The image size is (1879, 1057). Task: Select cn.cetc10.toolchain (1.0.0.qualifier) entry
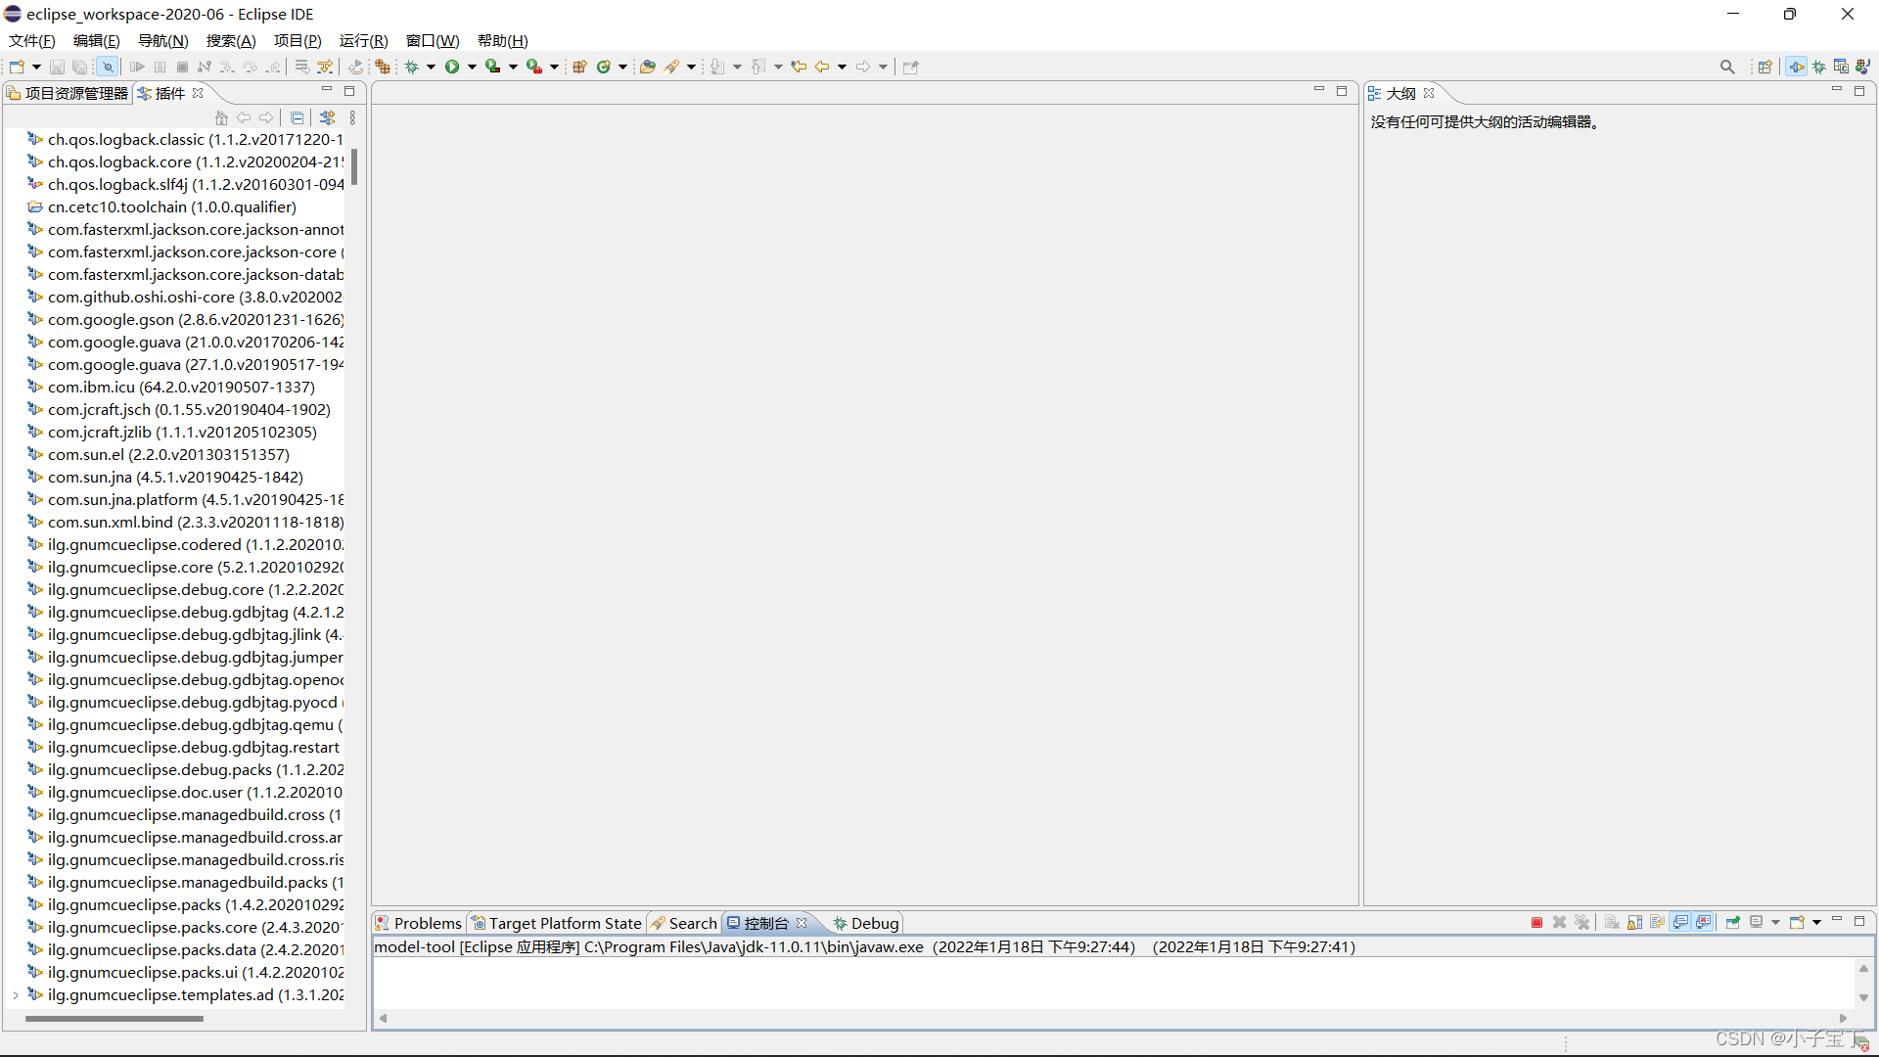click(x=161, y=207)
